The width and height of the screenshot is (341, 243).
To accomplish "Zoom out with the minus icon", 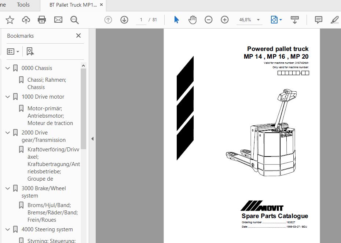I will (x=208, y=20).
